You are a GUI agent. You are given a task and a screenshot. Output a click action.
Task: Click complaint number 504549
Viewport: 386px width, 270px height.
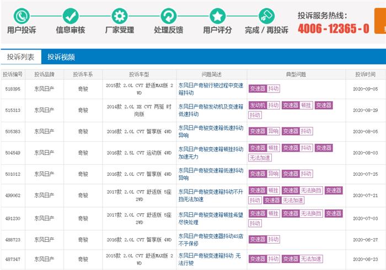click(13, 153)
